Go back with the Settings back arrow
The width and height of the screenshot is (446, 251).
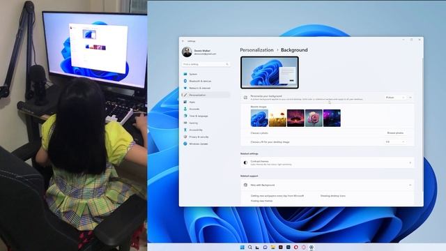pyautogui.click(x=183, y=41)
